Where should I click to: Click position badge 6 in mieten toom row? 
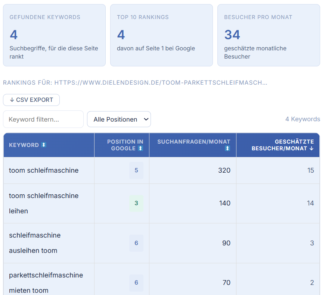coord(136,282)
